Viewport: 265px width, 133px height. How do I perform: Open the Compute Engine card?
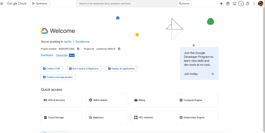pos(197,100)
